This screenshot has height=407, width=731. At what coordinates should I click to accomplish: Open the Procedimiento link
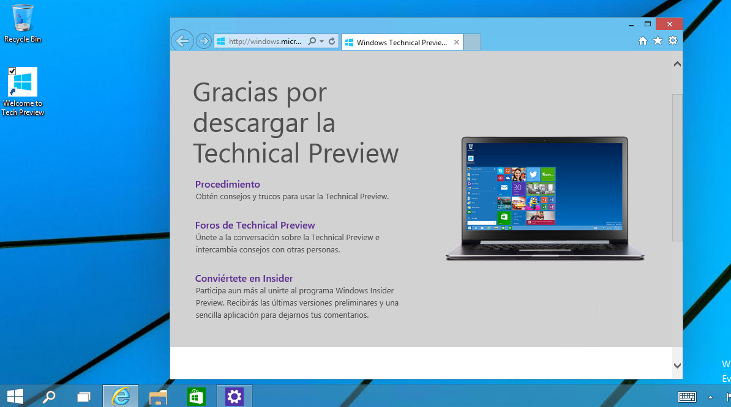[228, 184]
